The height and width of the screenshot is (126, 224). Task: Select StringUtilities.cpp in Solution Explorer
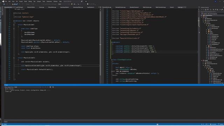(x=216, y=43)
